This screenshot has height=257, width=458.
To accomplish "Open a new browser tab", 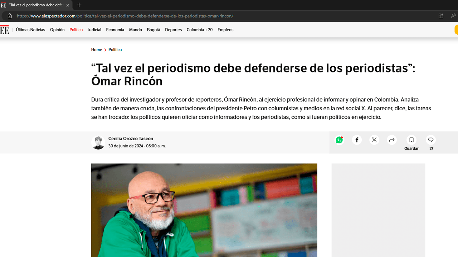I will click(79, 5).
